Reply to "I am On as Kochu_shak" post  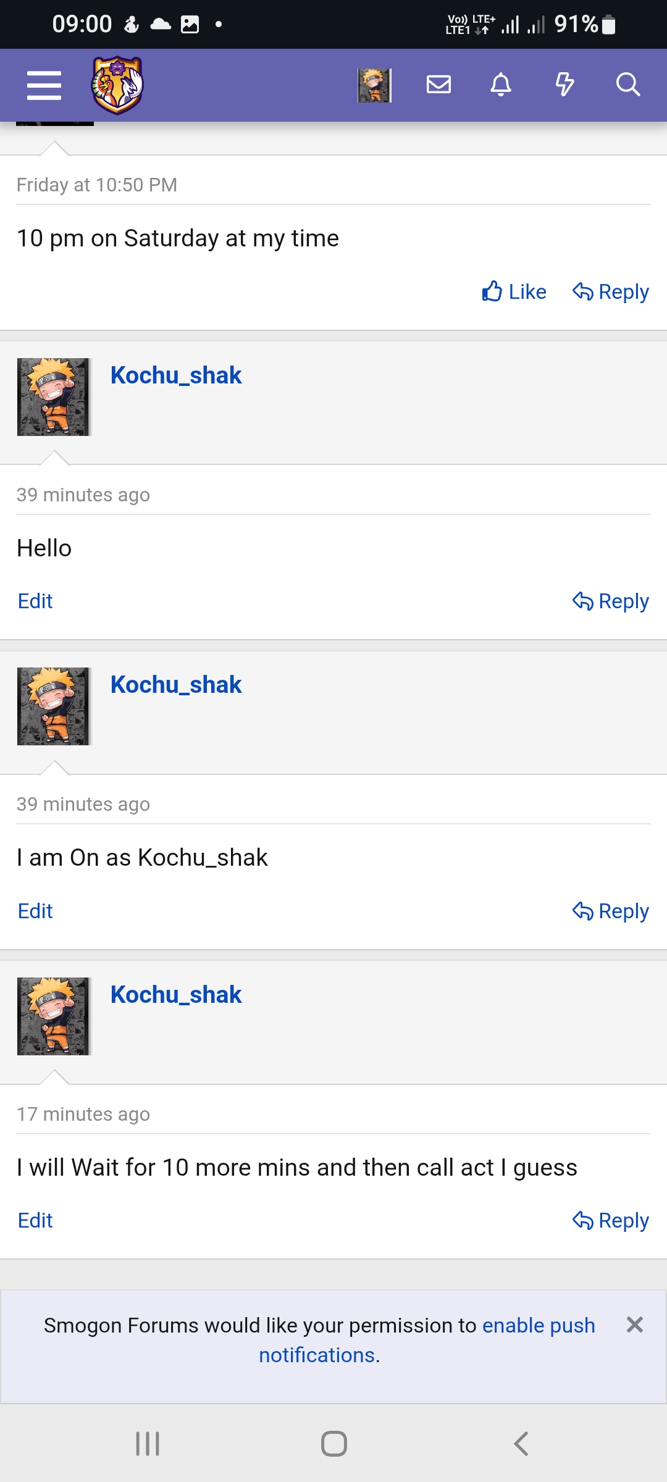[x=611, y=911]
